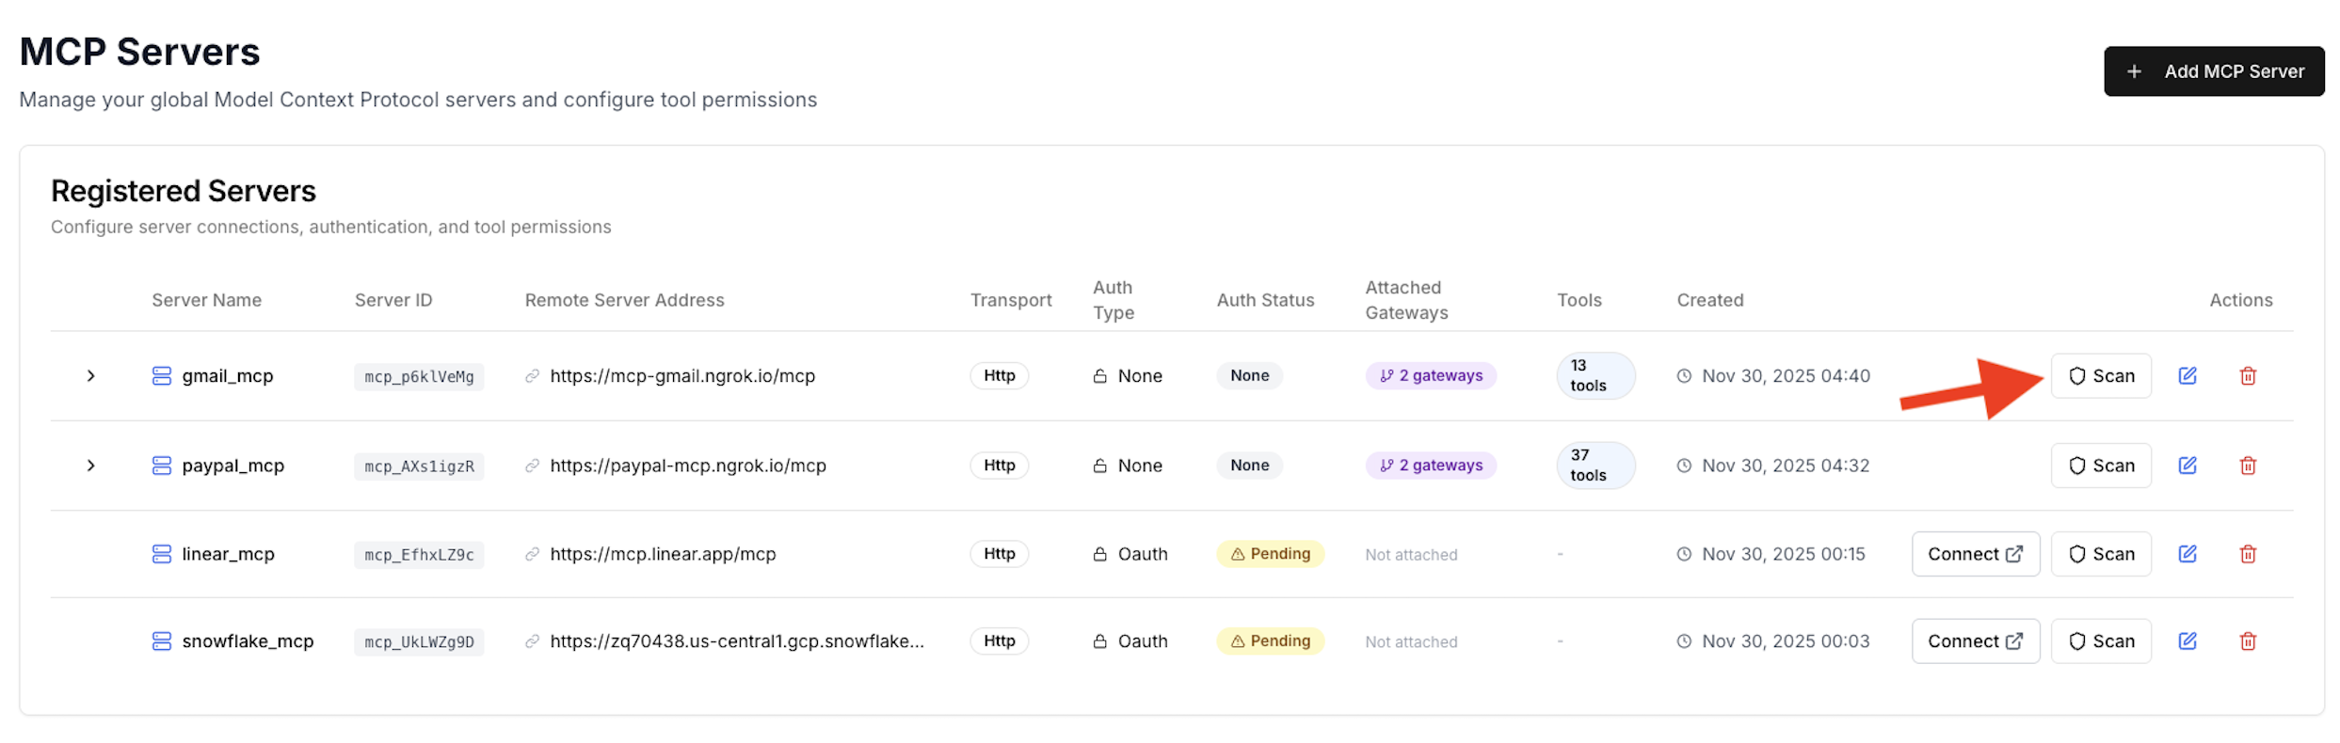Connect the linear_mcp server
Image resolution: width=2340 pixels, height=743 pixels.
point(1975,554)
